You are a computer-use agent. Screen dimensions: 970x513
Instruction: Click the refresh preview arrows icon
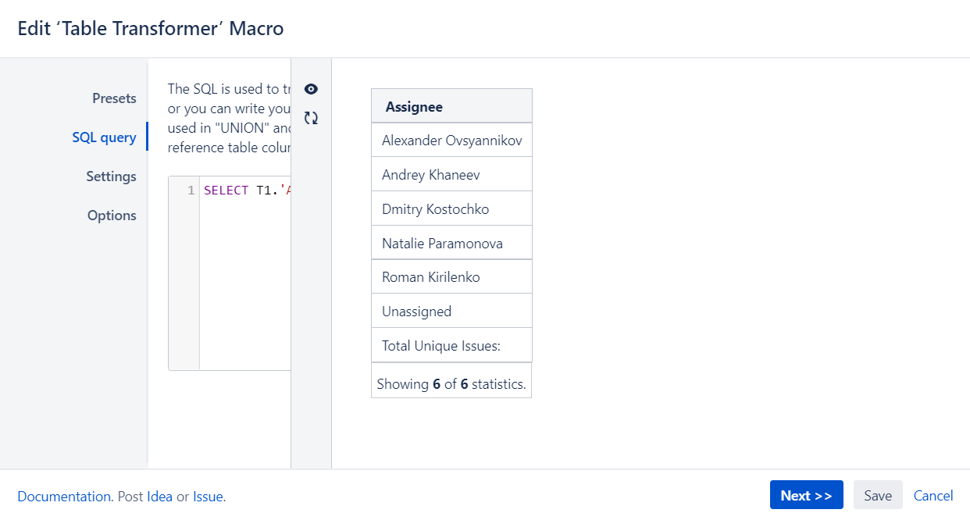311,118
